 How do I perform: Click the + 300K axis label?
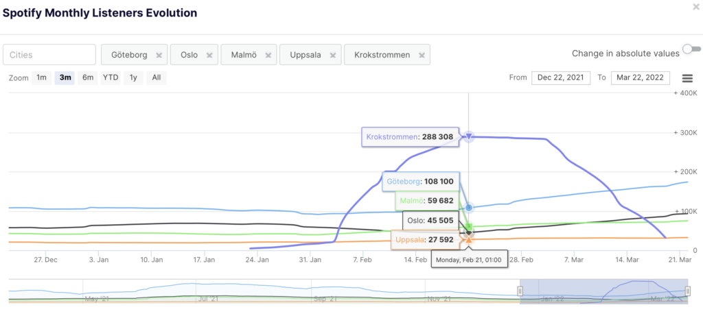(x=685, y=132)
